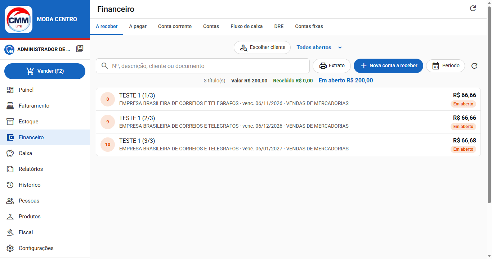The image size is (492, 259).
Task: Switch to the Contas tab
Action: click(211, 26)
